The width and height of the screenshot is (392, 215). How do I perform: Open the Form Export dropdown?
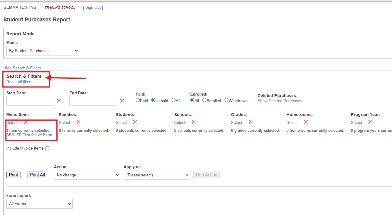(x=40, y=204)
